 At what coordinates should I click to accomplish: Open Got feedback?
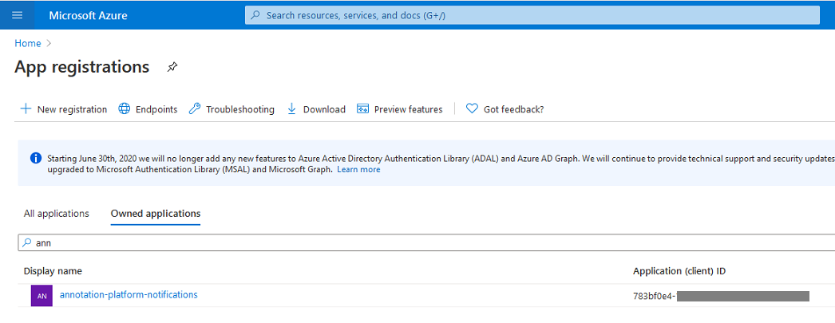point(513,109)
